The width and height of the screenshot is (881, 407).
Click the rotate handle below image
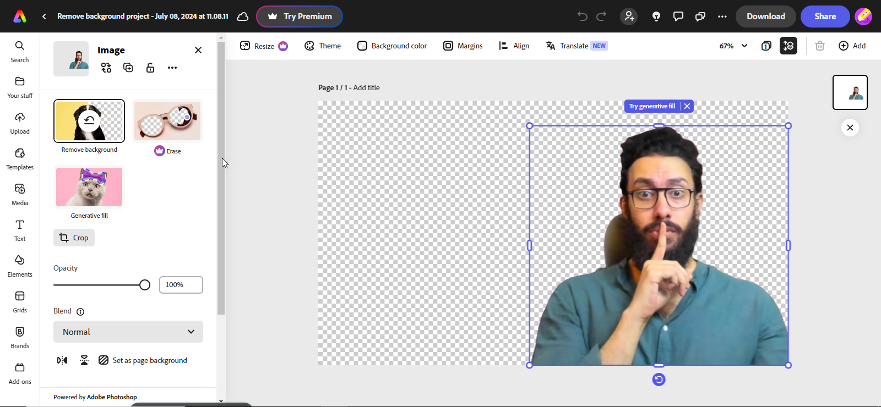pyautogui.click(x=659, y=380)
